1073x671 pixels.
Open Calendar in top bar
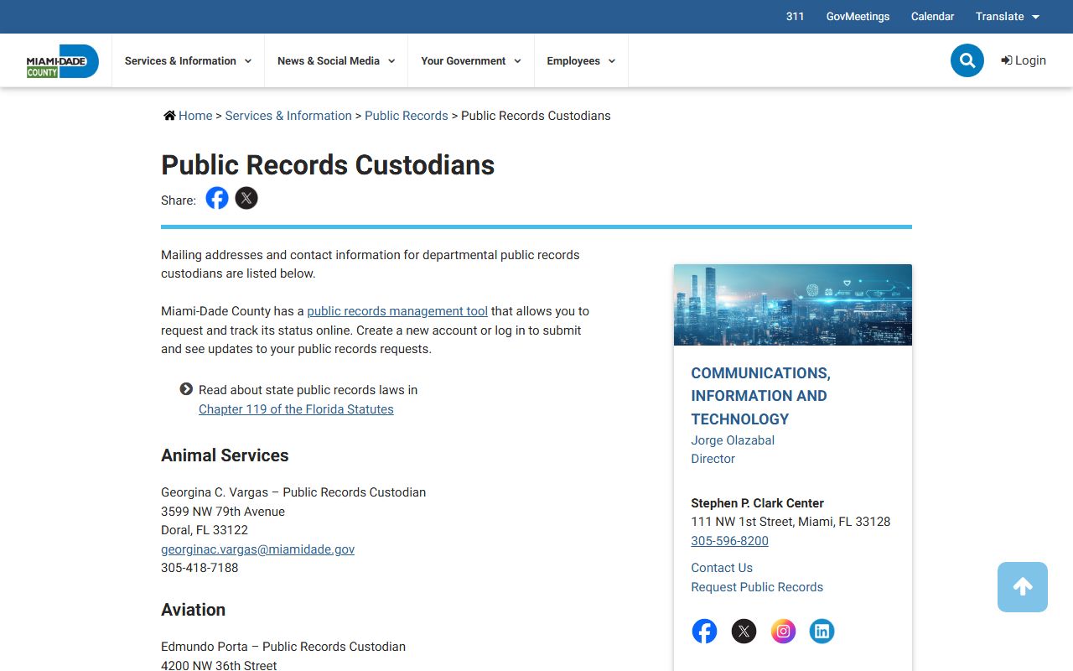932,17
